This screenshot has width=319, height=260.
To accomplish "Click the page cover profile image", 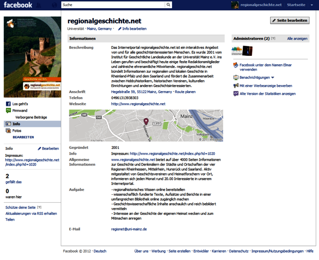I will (33, 57).
